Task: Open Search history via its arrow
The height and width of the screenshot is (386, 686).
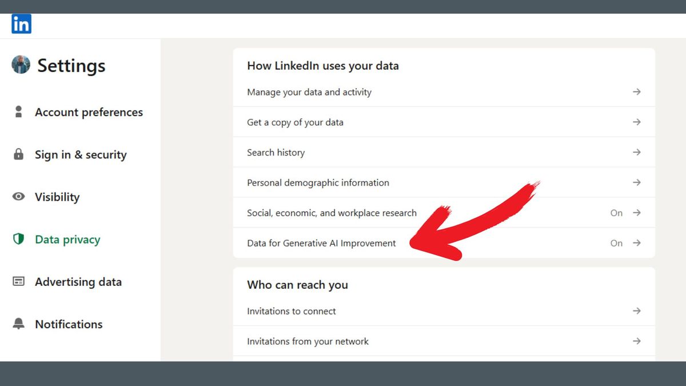Action: point(636,152)
